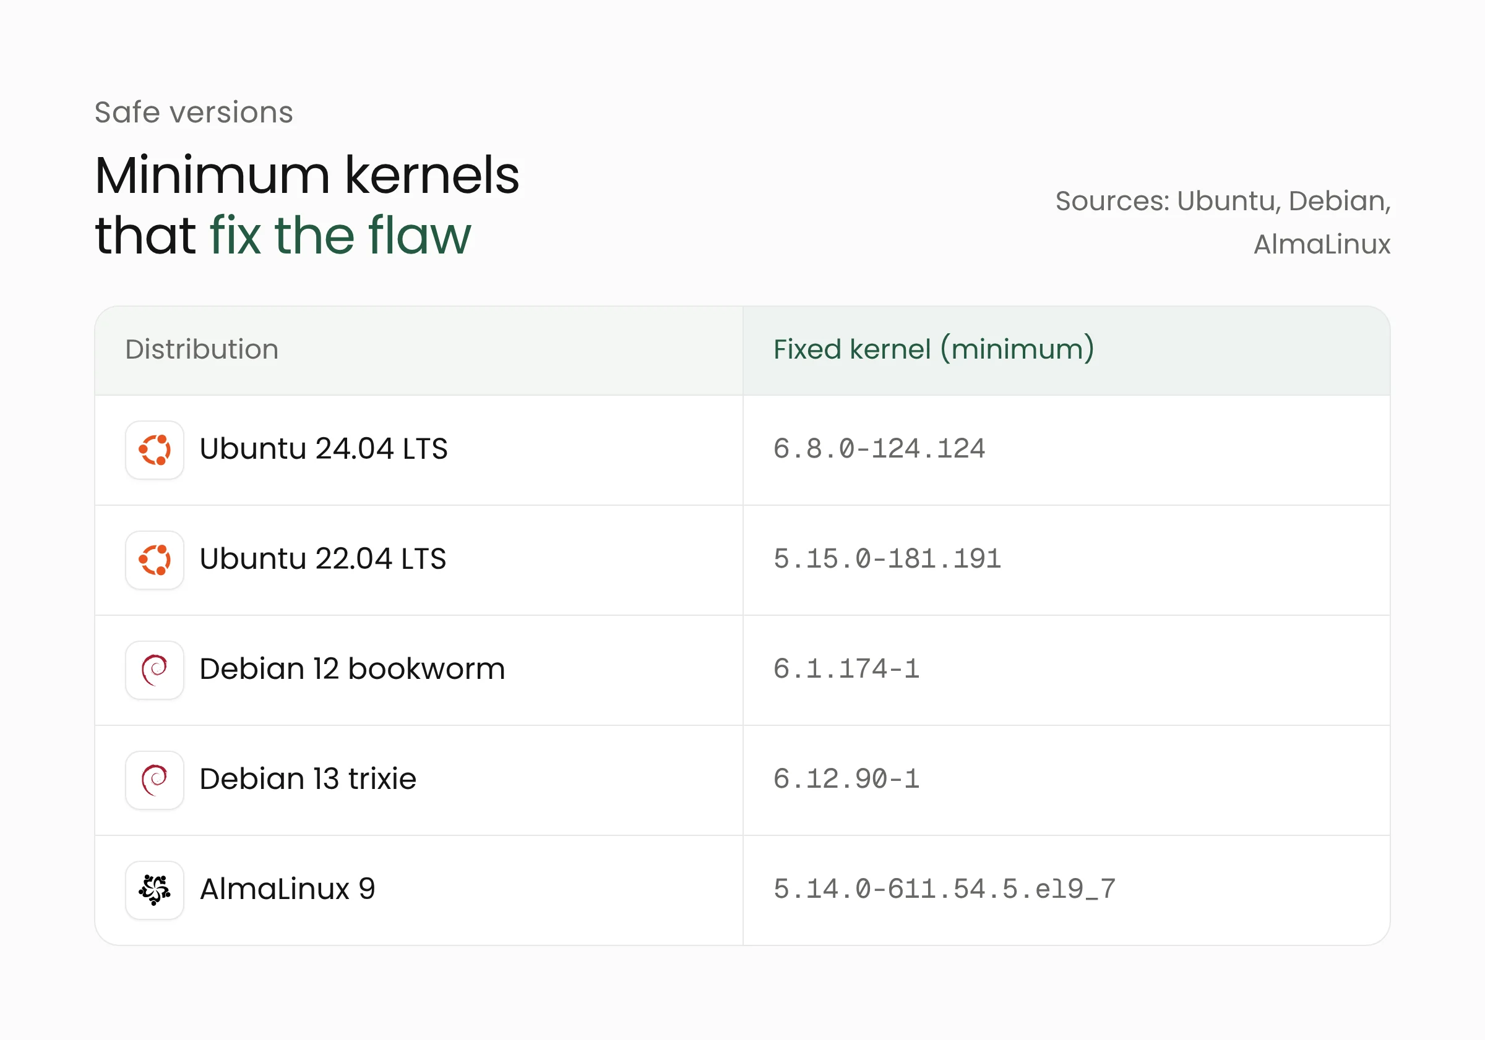
Task: Click the Debian swirl icon beside Debian 12 bookworm
Action: tap(155, 670)
